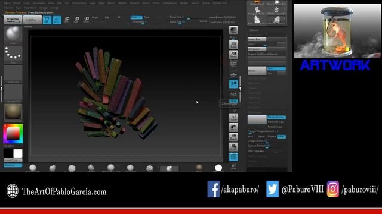Click the LightBox button
The height and width of the screenshot is (214, 382).
pyautogui.click(x=32, y=20)
